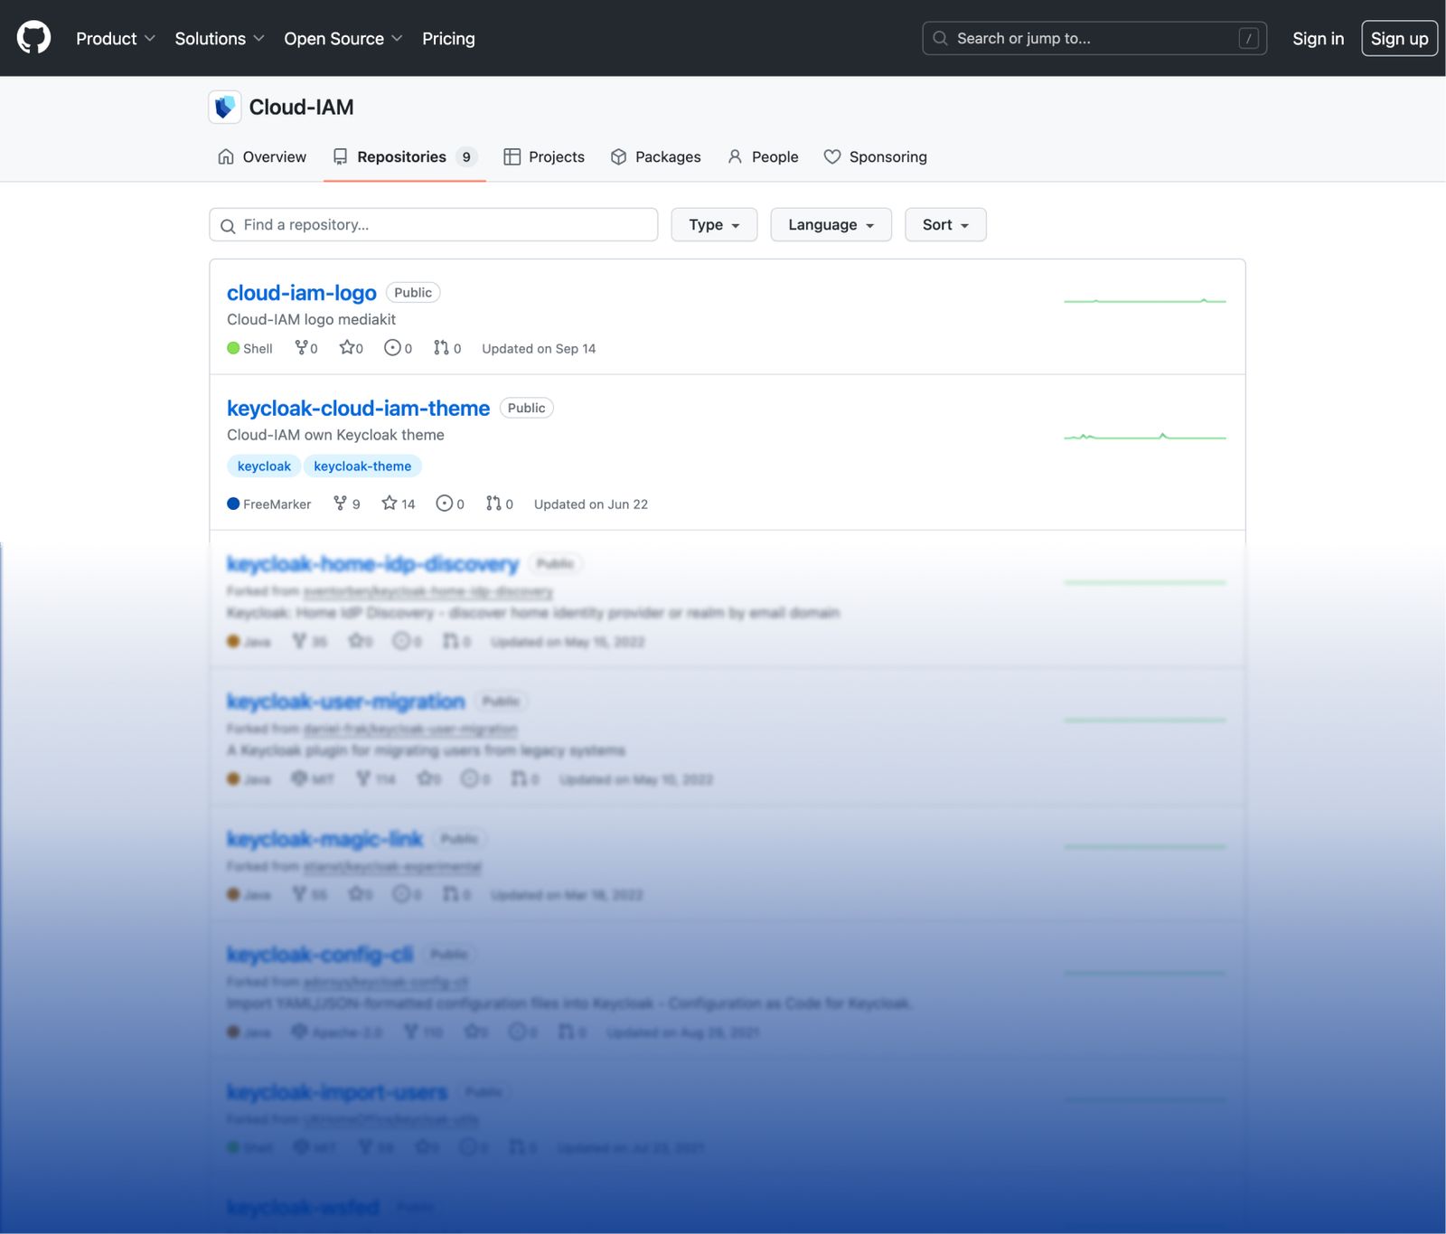Select the FreeMarker language indicator dot
Screen dimensions: 1446x1234
[232, 504]
